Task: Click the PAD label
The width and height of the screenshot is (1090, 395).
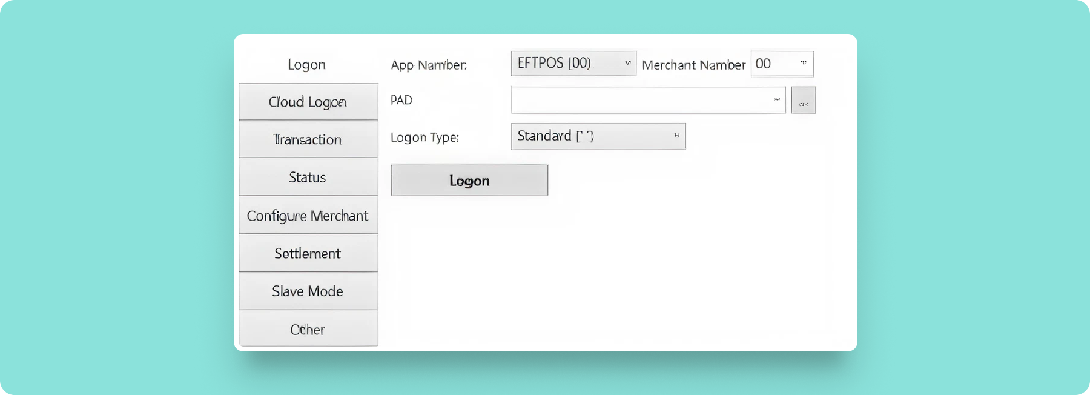Action: [401, 100]
